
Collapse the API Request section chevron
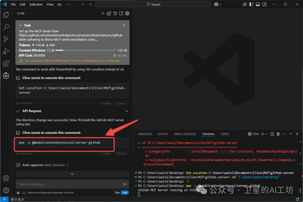[x=127, y=111]
